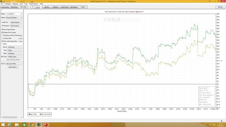
Task: Open the Tools menu
Action: pyautogui.click(x=26, y=4)
